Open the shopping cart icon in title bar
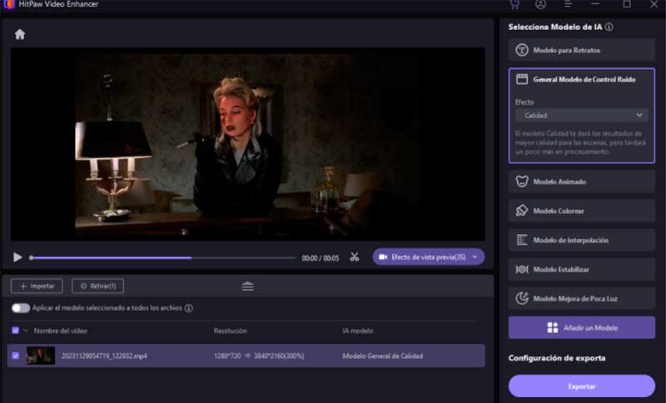Viewport: 666px width, 403px height. (x=514, y=4)
